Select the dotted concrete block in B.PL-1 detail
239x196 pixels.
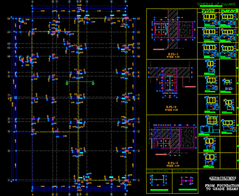tap(186, 30)
